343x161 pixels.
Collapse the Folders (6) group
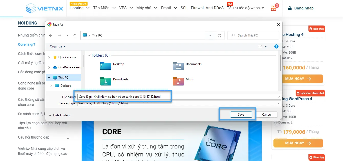[x=89, y=55]
